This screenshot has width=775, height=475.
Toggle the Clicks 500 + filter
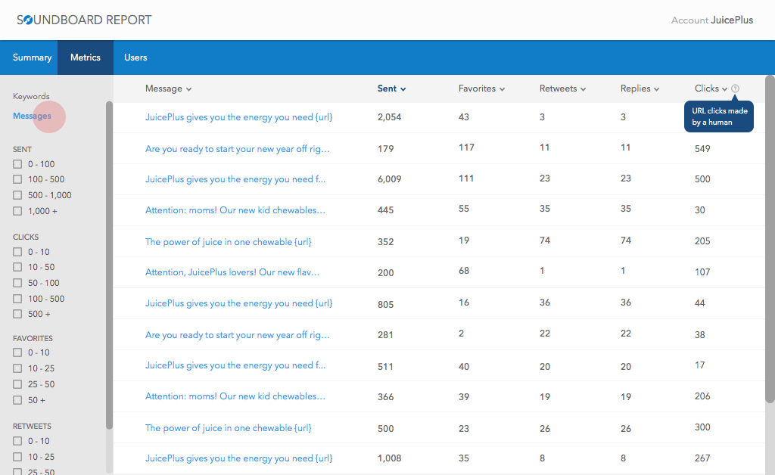pyautogui.click(x=18, y=314)
